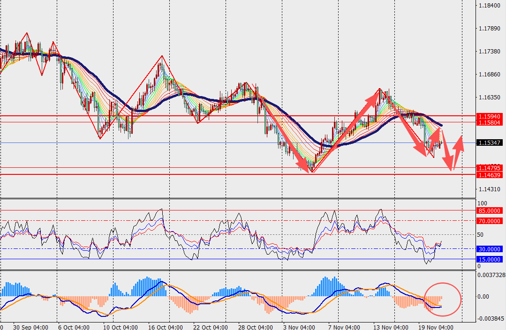This screenshot has width=506, height=330.
Task: Select the 13 Nov 04:00 date label
Action: (391, 326)
